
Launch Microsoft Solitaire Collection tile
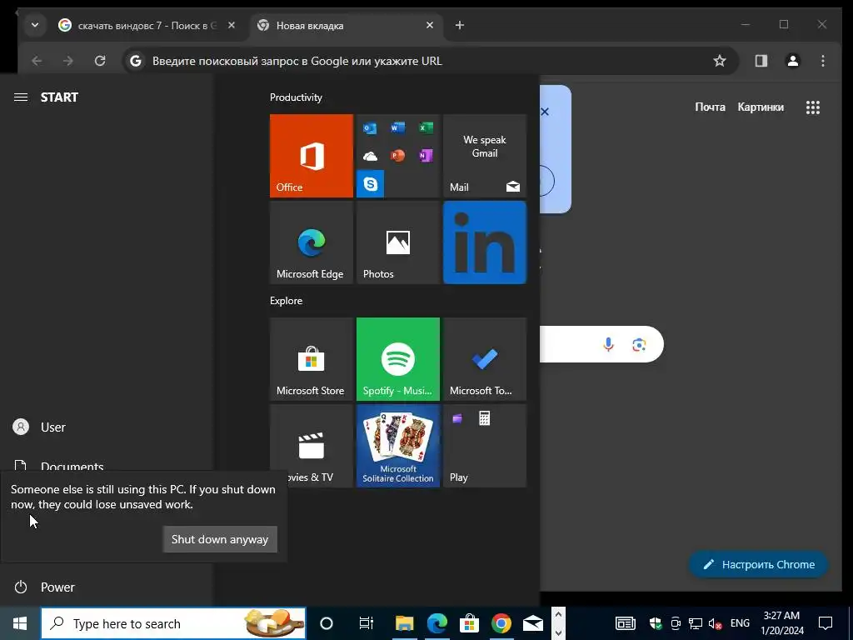(x=397, y=446)
